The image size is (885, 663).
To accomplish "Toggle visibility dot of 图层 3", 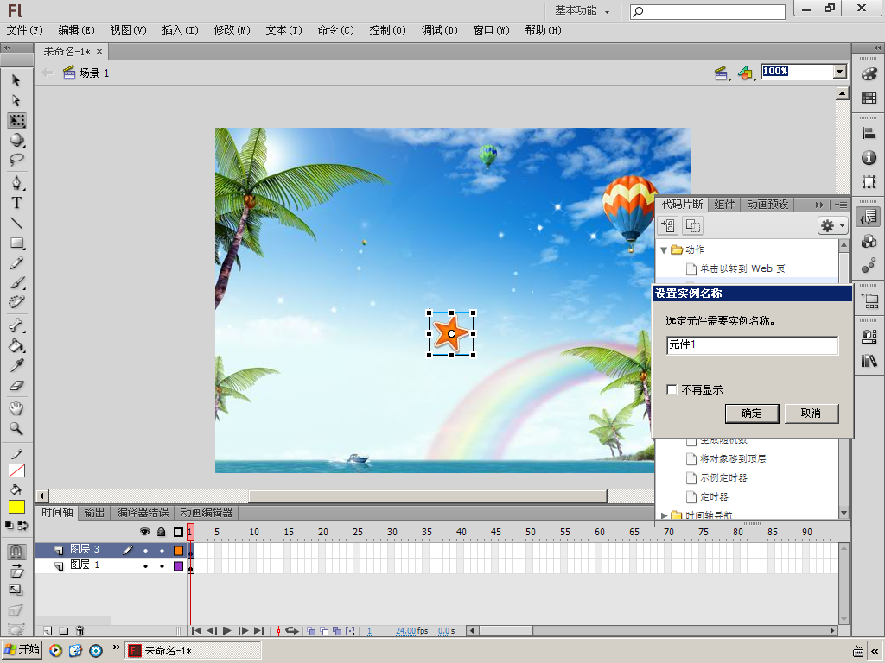I will (145, 550).
